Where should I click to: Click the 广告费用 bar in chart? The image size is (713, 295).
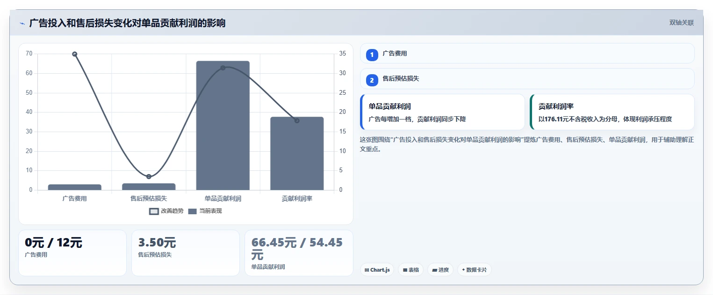pos(74,187)
